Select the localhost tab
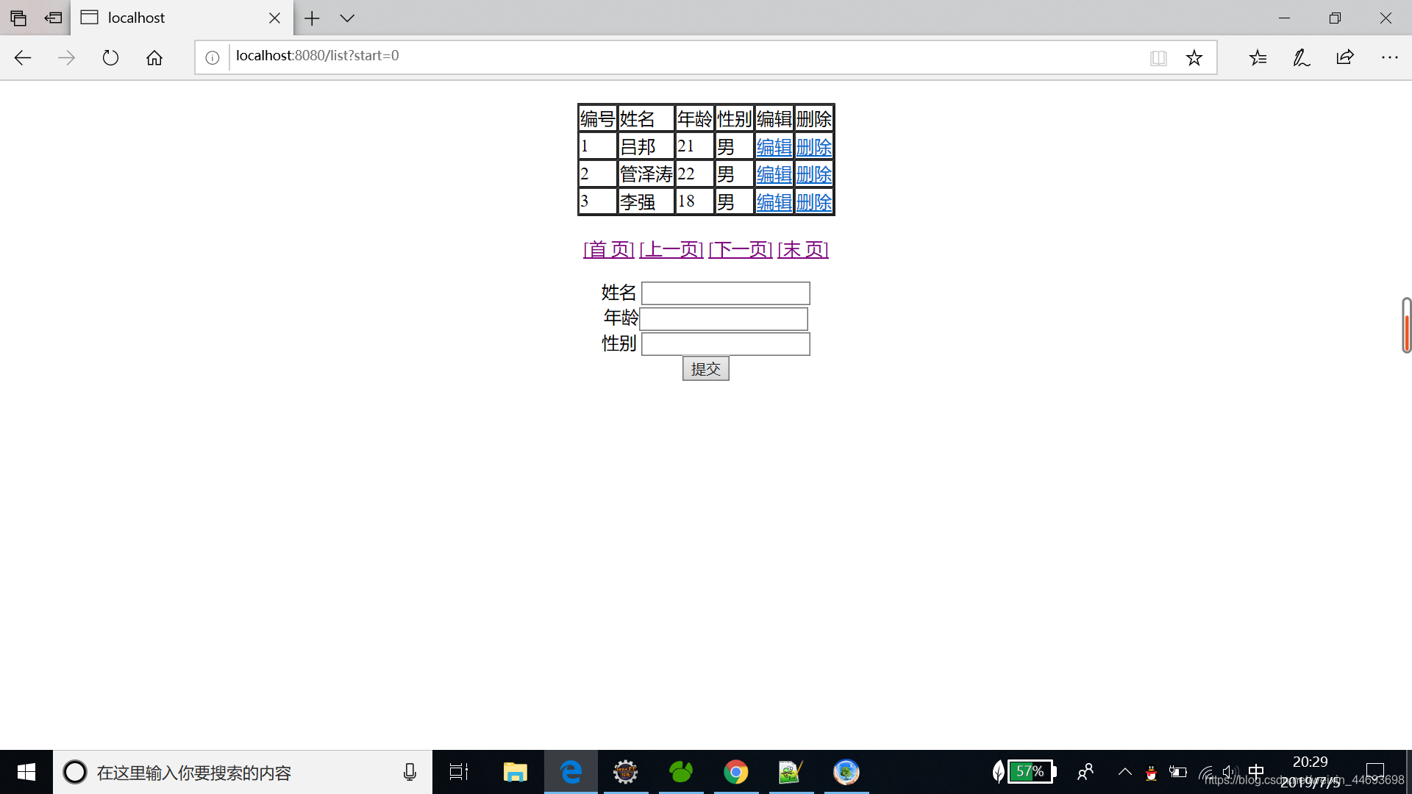Viewport: 1412px width, 794px height. 182,18
